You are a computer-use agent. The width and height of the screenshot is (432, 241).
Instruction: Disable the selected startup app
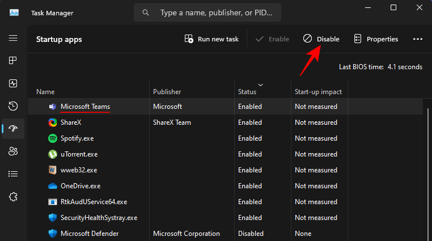321,39
